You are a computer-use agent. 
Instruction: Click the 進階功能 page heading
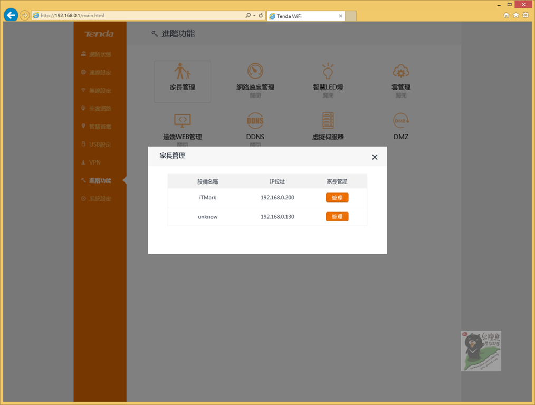click(x=178, y=33)
